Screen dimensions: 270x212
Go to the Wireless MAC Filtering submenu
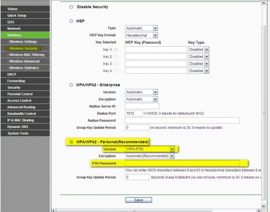25,55
